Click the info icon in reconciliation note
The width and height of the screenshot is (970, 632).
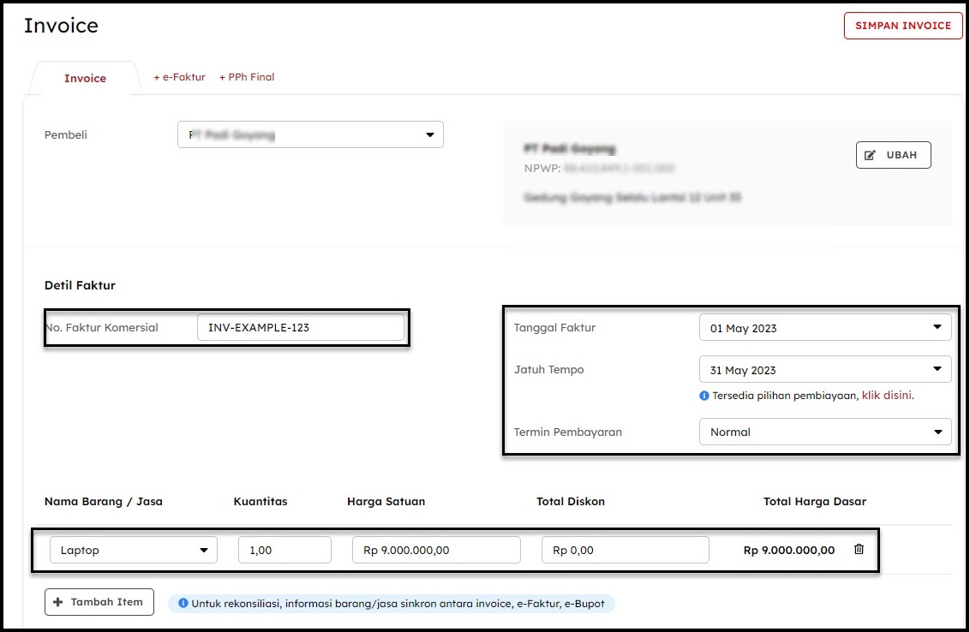pyautogui.click(x=183, y=604)
